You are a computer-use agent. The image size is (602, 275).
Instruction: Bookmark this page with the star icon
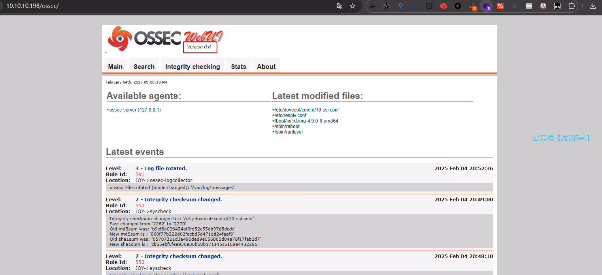pos(353,6)
